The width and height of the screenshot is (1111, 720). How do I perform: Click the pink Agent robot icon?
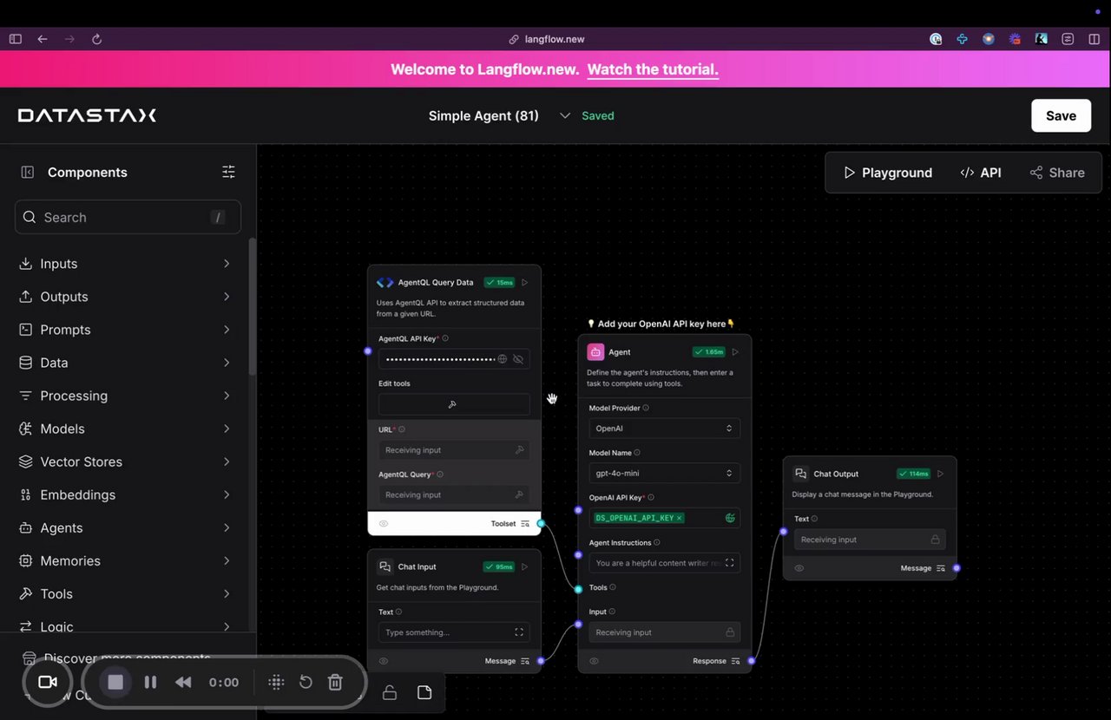click(595, 352)
